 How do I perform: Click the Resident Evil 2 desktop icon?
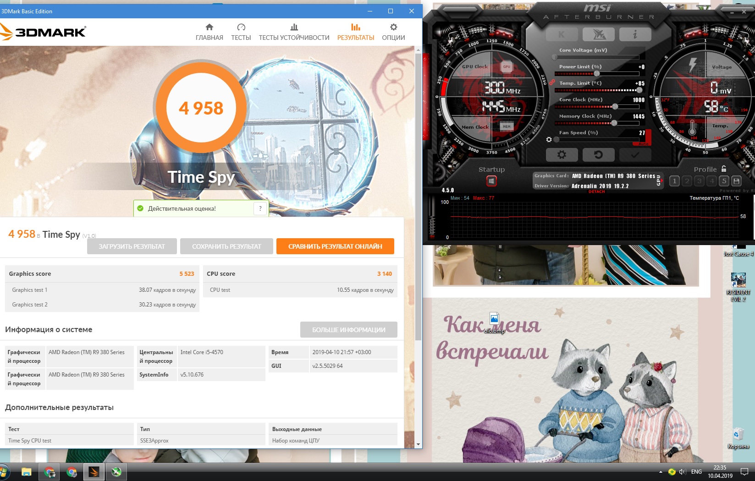[x=738, y=287]
